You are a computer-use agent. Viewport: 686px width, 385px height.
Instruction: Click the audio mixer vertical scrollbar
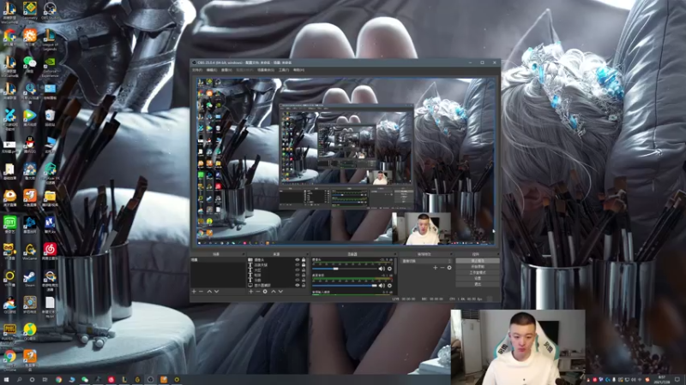396,266
